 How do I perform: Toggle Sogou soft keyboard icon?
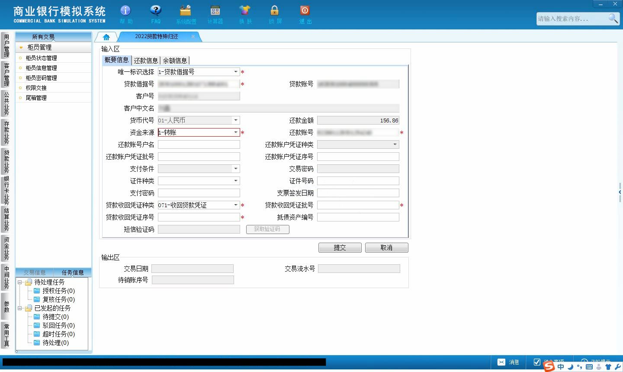[x=589, y=367]
